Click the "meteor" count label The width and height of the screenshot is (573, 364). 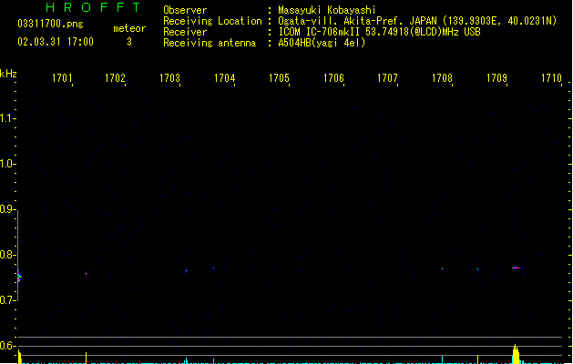tap(129, 28)
